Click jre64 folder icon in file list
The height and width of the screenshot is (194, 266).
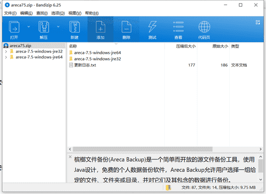pos(71,53)
